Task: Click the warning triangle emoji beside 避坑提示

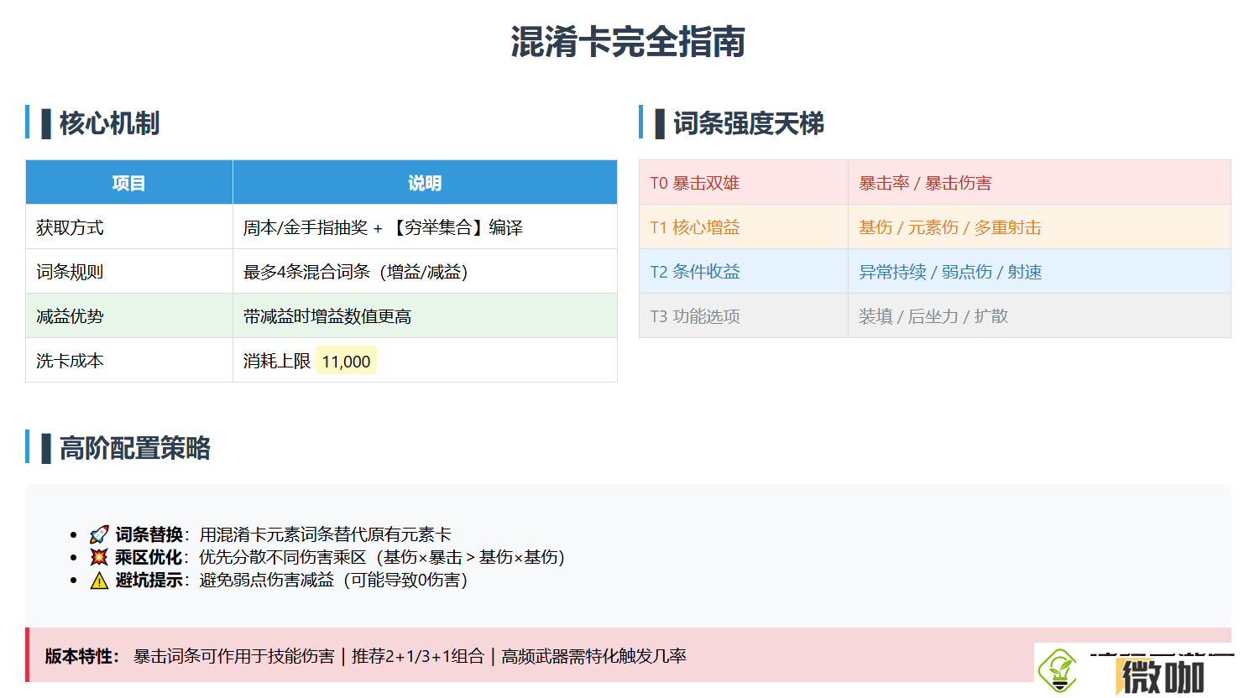Action: click(99, 581)
